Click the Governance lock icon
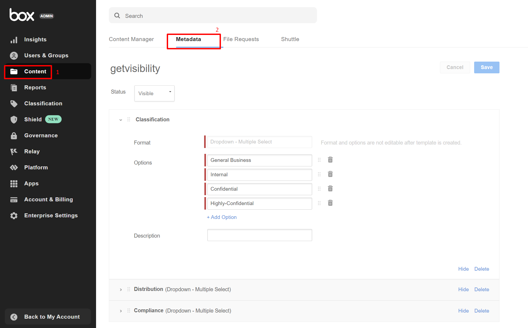 tap(14, 135)
